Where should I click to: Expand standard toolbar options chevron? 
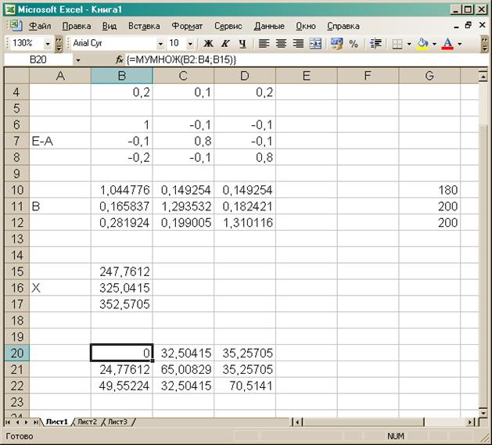[59, 43]
